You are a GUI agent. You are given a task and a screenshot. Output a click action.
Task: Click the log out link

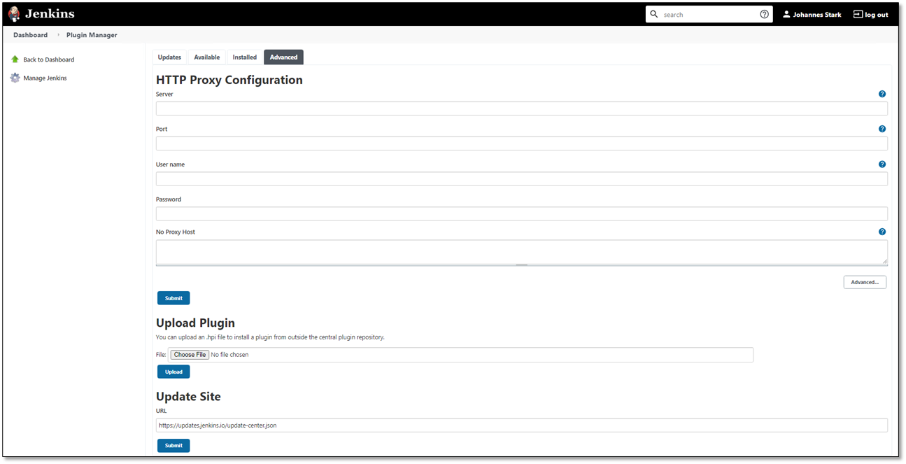pyautogui.click(x=877, y=15)
